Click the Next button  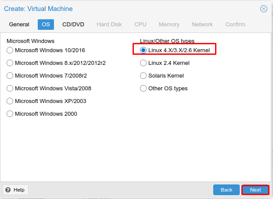coord(255,190)
